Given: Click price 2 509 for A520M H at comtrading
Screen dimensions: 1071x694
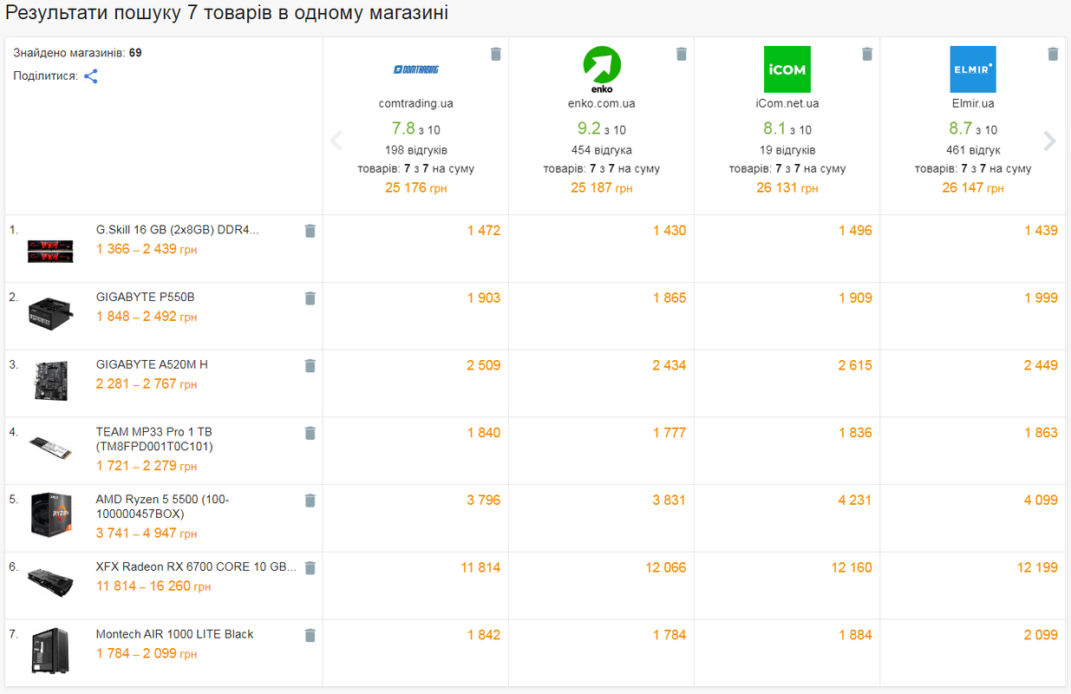Looking at the screenshot, I should [x=484, y=366].
